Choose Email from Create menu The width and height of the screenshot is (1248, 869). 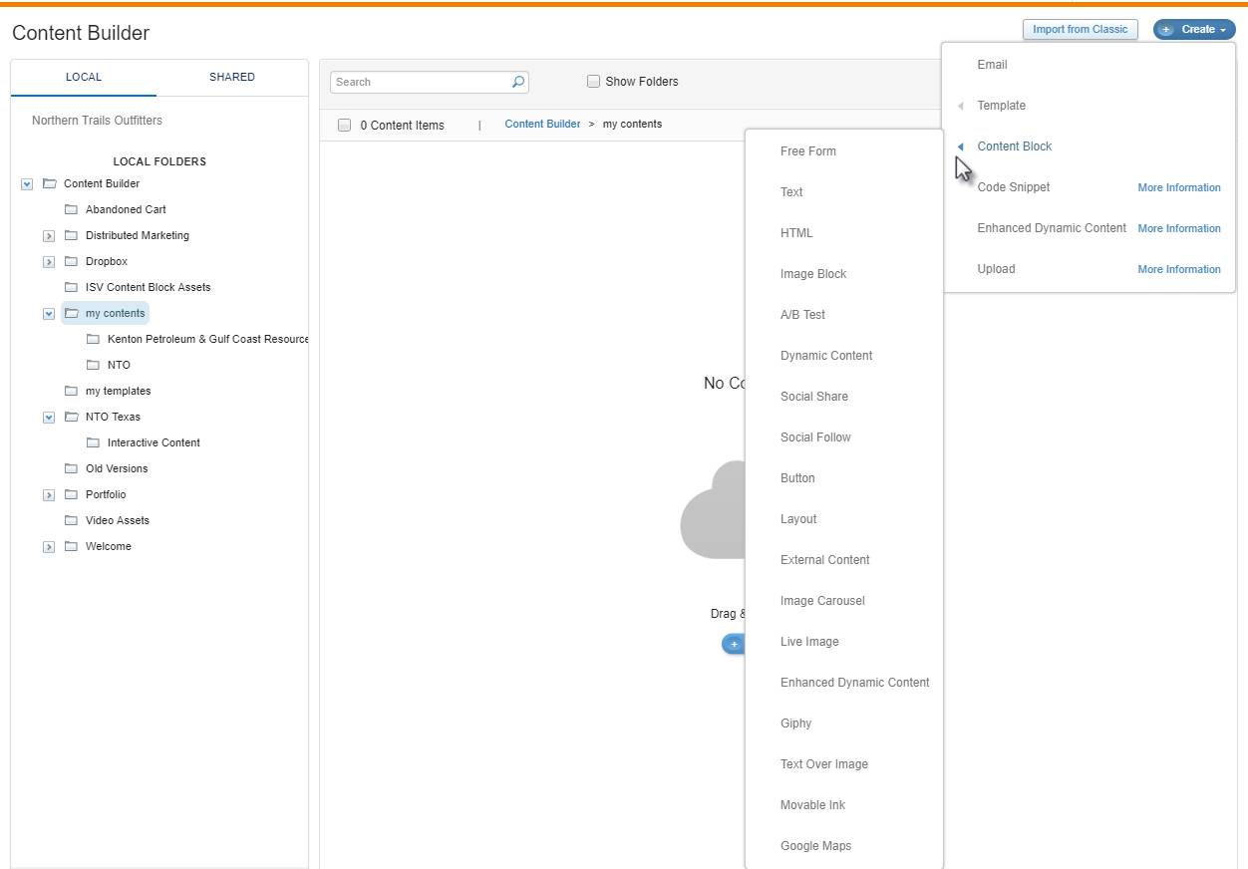coord(992,65)
